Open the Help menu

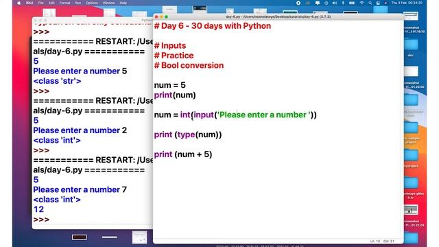[x=123, y=3]
